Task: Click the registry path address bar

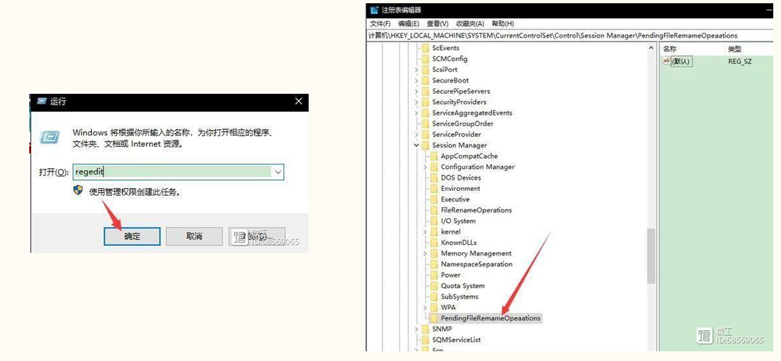Action: (569, 36)
